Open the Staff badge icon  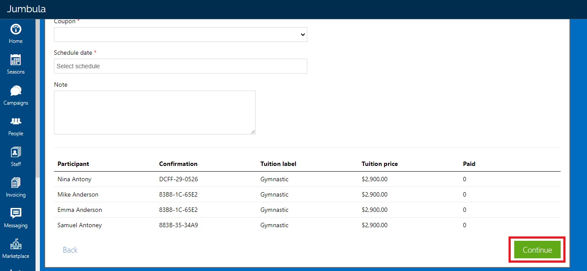coord(16,152)
